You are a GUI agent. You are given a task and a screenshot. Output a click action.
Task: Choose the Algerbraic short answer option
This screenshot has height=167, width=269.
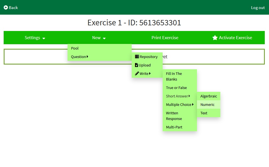[209, 96]
